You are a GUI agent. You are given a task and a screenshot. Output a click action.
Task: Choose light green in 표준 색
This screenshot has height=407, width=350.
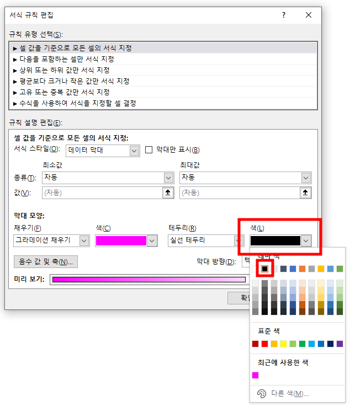coord(293,344)
